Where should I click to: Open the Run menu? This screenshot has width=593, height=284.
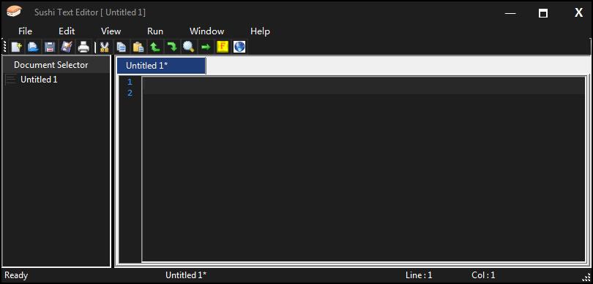pos(155,31)
